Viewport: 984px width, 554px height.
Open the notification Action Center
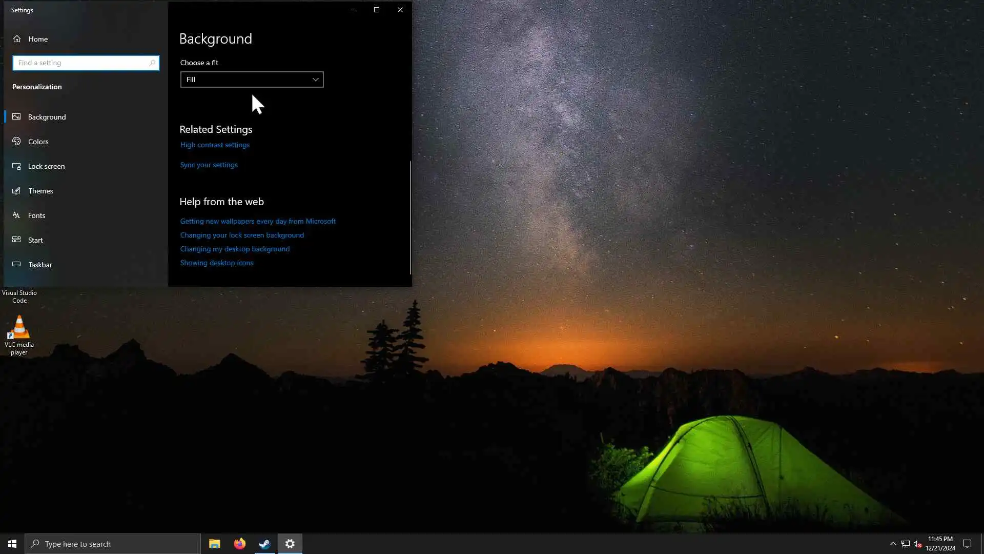coord(967,544)
